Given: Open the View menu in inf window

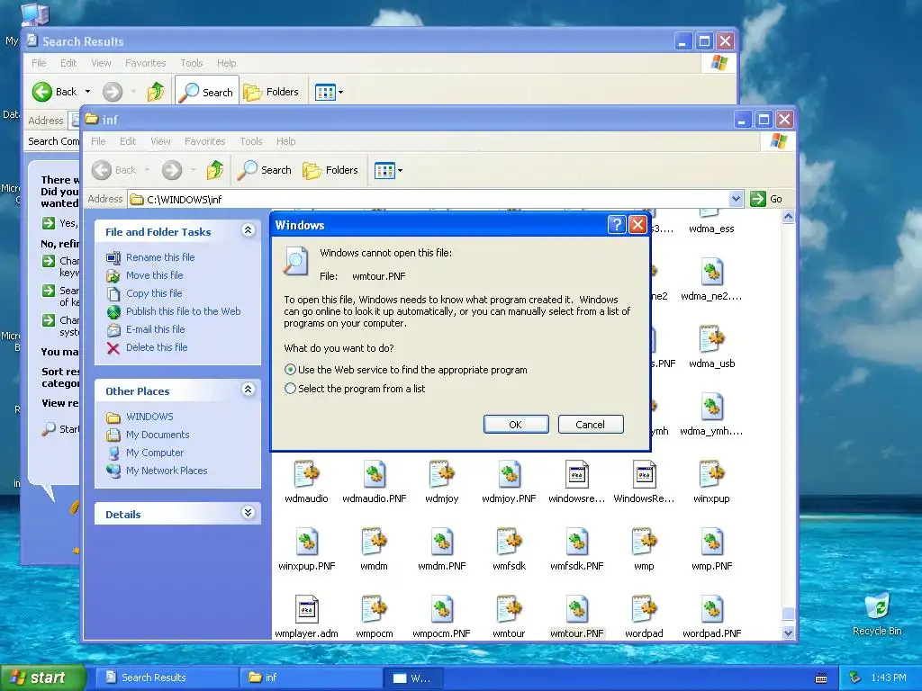Looking at the screenshot, I should (x=160, y=141).
